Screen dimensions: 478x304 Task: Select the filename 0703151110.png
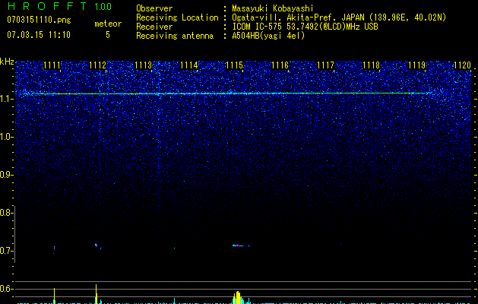tap(39, 20)
